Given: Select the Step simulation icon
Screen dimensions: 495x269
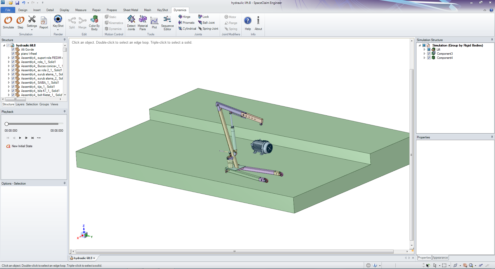Looking at the screenshot, I should 20,23.
